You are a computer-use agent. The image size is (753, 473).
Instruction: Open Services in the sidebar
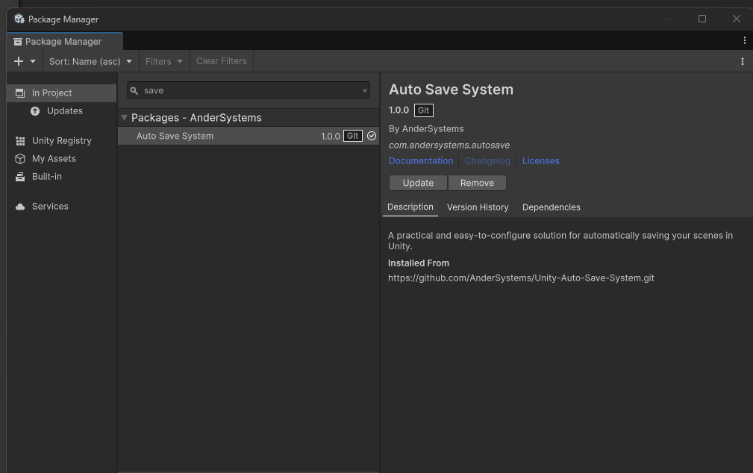(x=62, y=206)
